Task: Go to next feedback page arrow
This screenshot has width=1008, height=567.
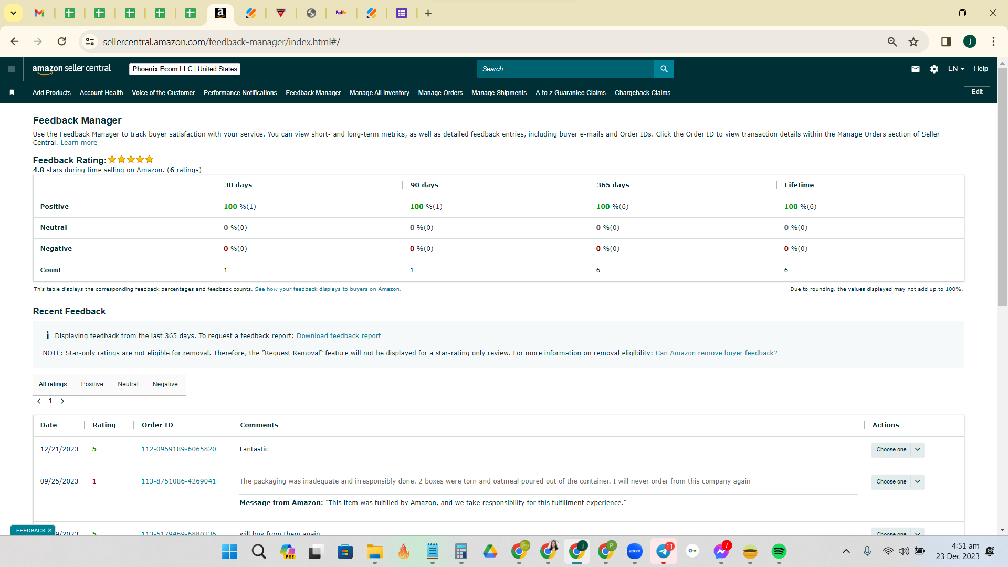Action: click(x=62, y=401)
